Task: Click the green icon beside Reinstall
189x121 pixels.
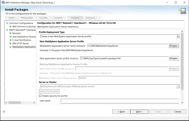Action: (x=11, y=33)
